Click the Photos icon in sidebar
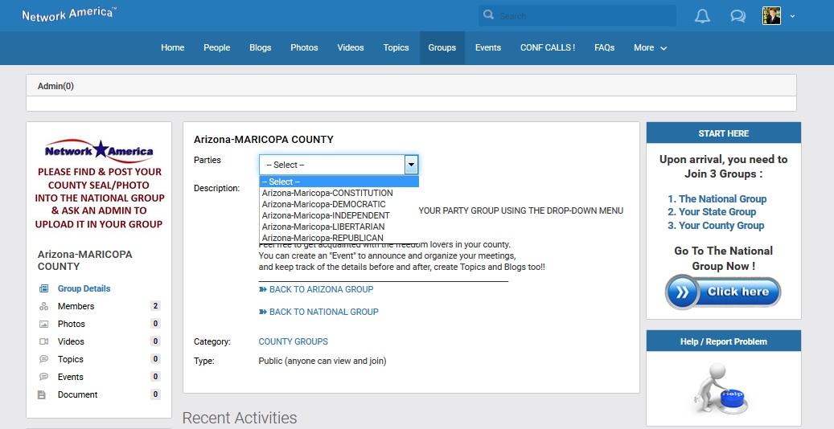Viewport: 834px width, 429px height. pyautogui.click(x=43, y=324)
